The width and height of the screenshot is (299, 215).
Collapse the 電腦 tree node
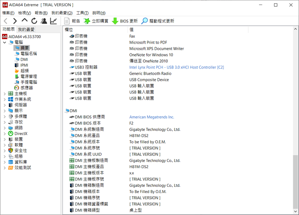(x=5, y=42)
